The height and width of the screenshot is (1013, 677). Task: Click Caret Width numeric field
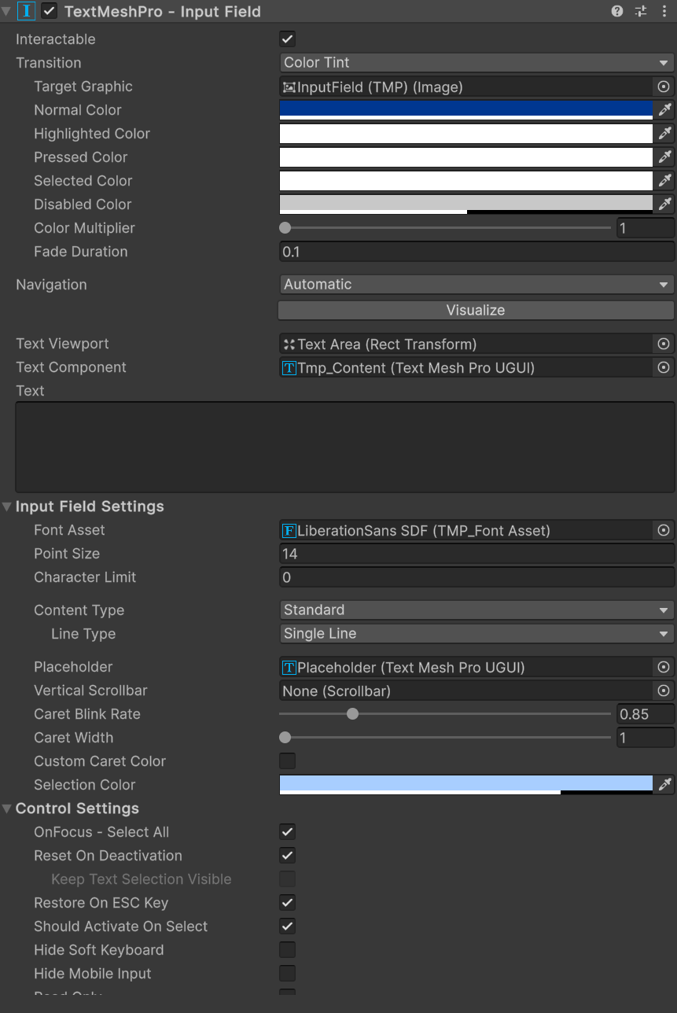(x=646, y=738)
